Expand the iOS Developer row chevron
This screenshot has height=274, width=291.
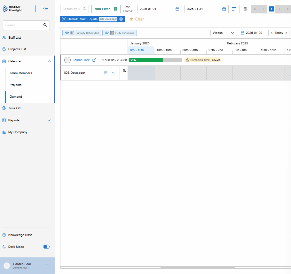coord(113,73)
